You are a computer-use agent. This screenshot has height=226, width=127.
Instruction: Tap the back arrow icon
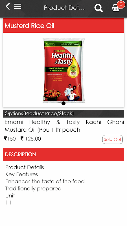point(8,6)
